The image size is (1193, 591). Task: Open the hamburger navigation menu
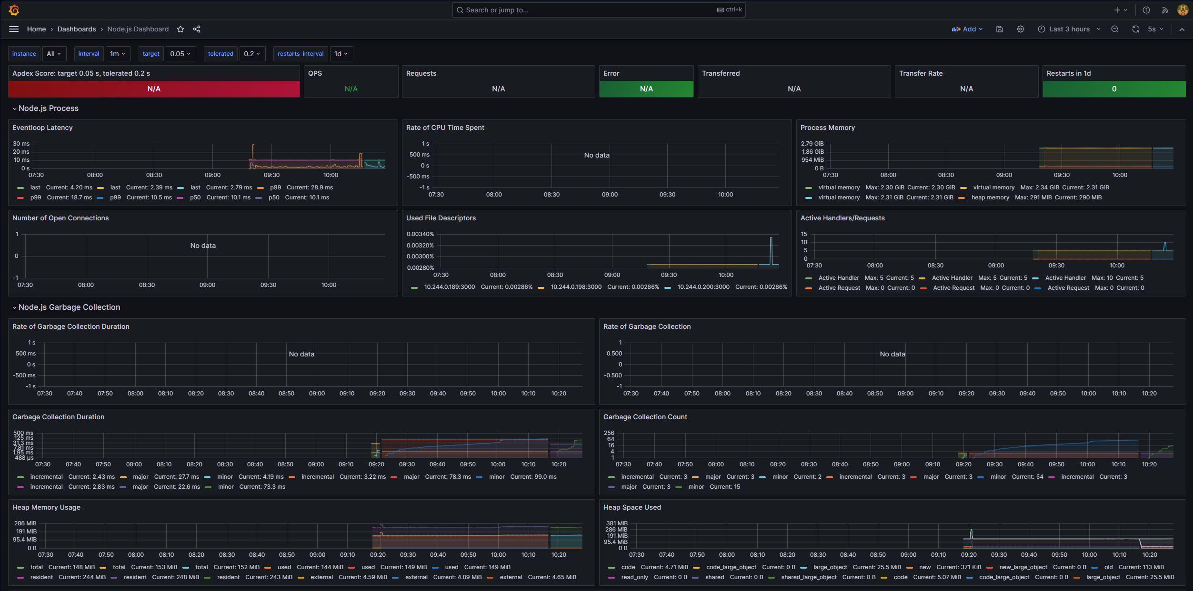point(14,29)
